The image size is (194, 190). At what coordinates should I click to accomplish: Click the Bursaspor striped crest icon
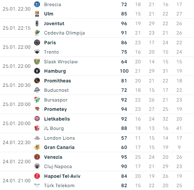37,100
